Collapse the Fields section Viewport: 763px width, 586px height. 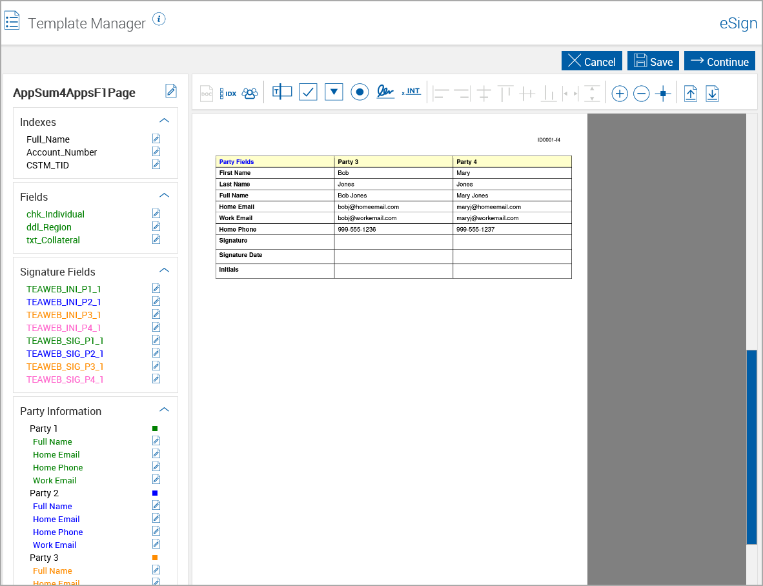click(x=165, y=196)
